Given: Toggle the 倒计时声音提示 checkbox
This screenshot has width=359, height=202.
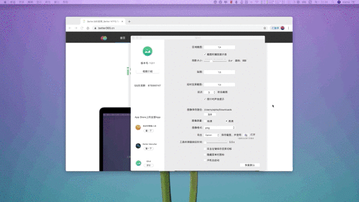Looking at the screenshot, I should [205, 99].
